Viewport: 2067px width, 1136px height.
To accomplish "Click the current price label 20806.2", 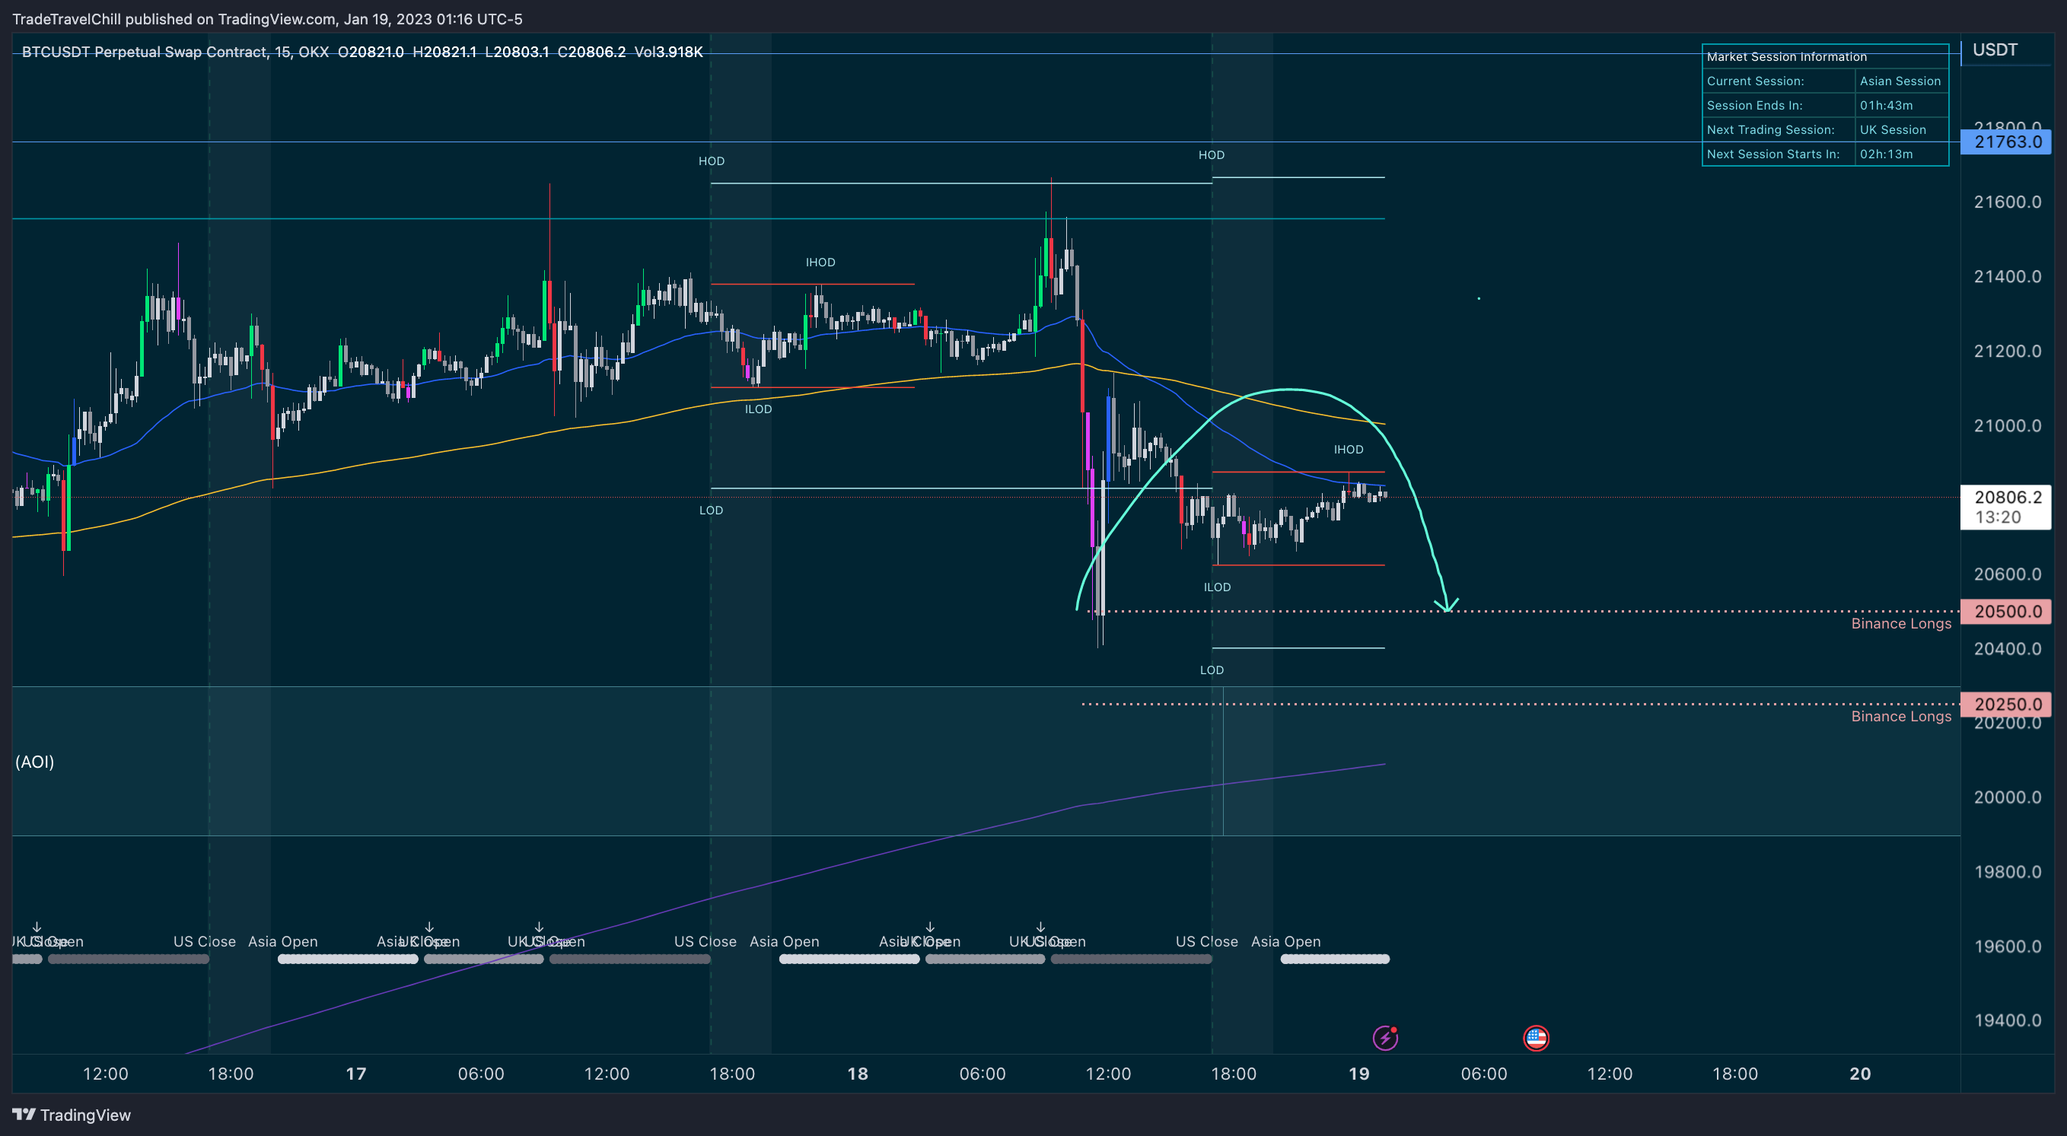I will point(2006,506).
